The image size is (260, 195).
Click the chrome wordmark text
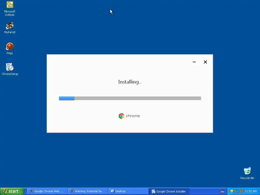[133, 116]
